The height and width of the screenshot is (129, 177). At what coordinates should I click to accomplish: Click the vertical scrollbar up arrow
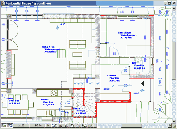174,8
